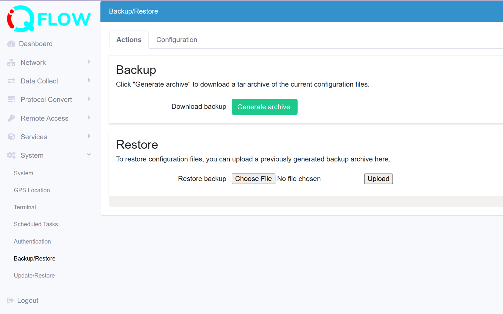This screenshot has width=503, height=314.
Task: Choose a file for restore backup
Action: tap(253, 179)
